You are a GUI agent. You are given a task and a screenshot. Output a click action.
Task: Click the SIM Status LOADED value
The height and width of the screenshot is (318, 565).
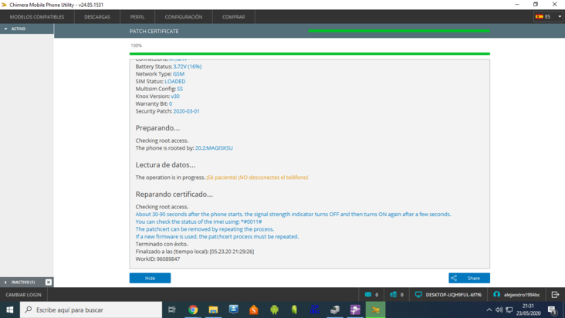[174, 81]
